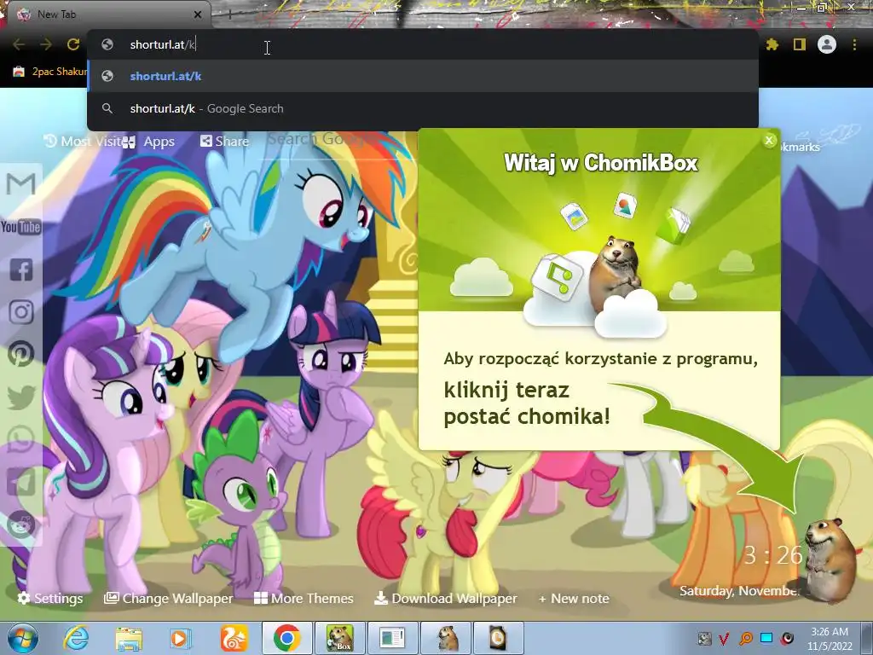The image size is (873, 655).
Task: Click the orange magnifier tray icon
Action: pyautogui.click(x=745, y=638)
